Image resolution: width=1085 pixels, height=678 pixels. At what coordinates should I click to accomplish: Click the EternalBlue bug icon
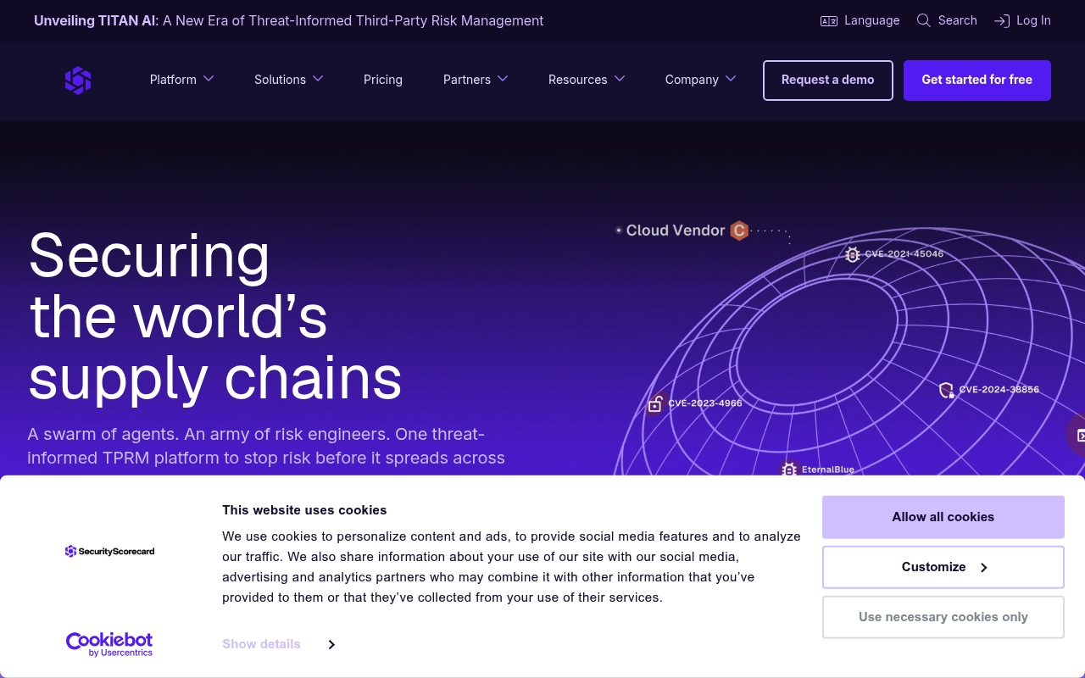[789, 470]
